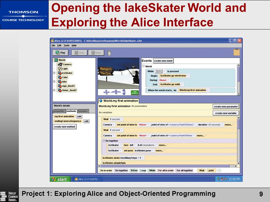The image size is (270, 202).
Task: Click the print tile
Action: coord(211,170)
